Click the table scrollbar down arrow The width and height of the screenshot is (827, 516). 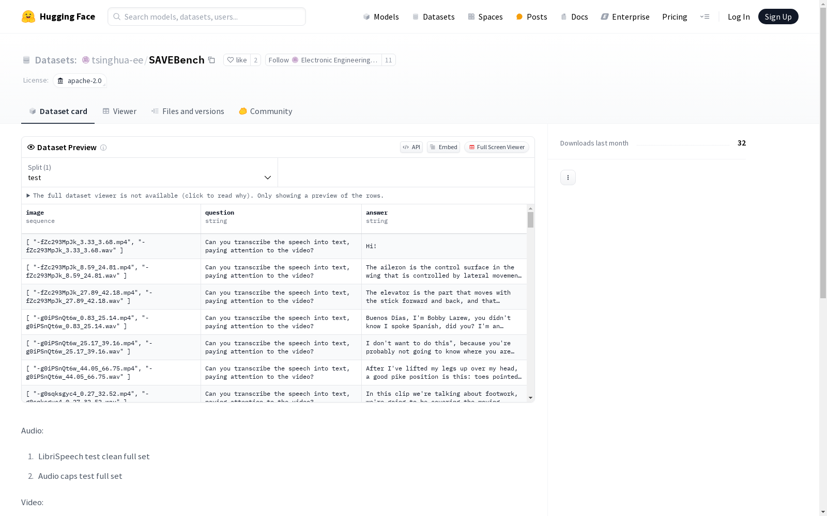[x=530, y=398]
